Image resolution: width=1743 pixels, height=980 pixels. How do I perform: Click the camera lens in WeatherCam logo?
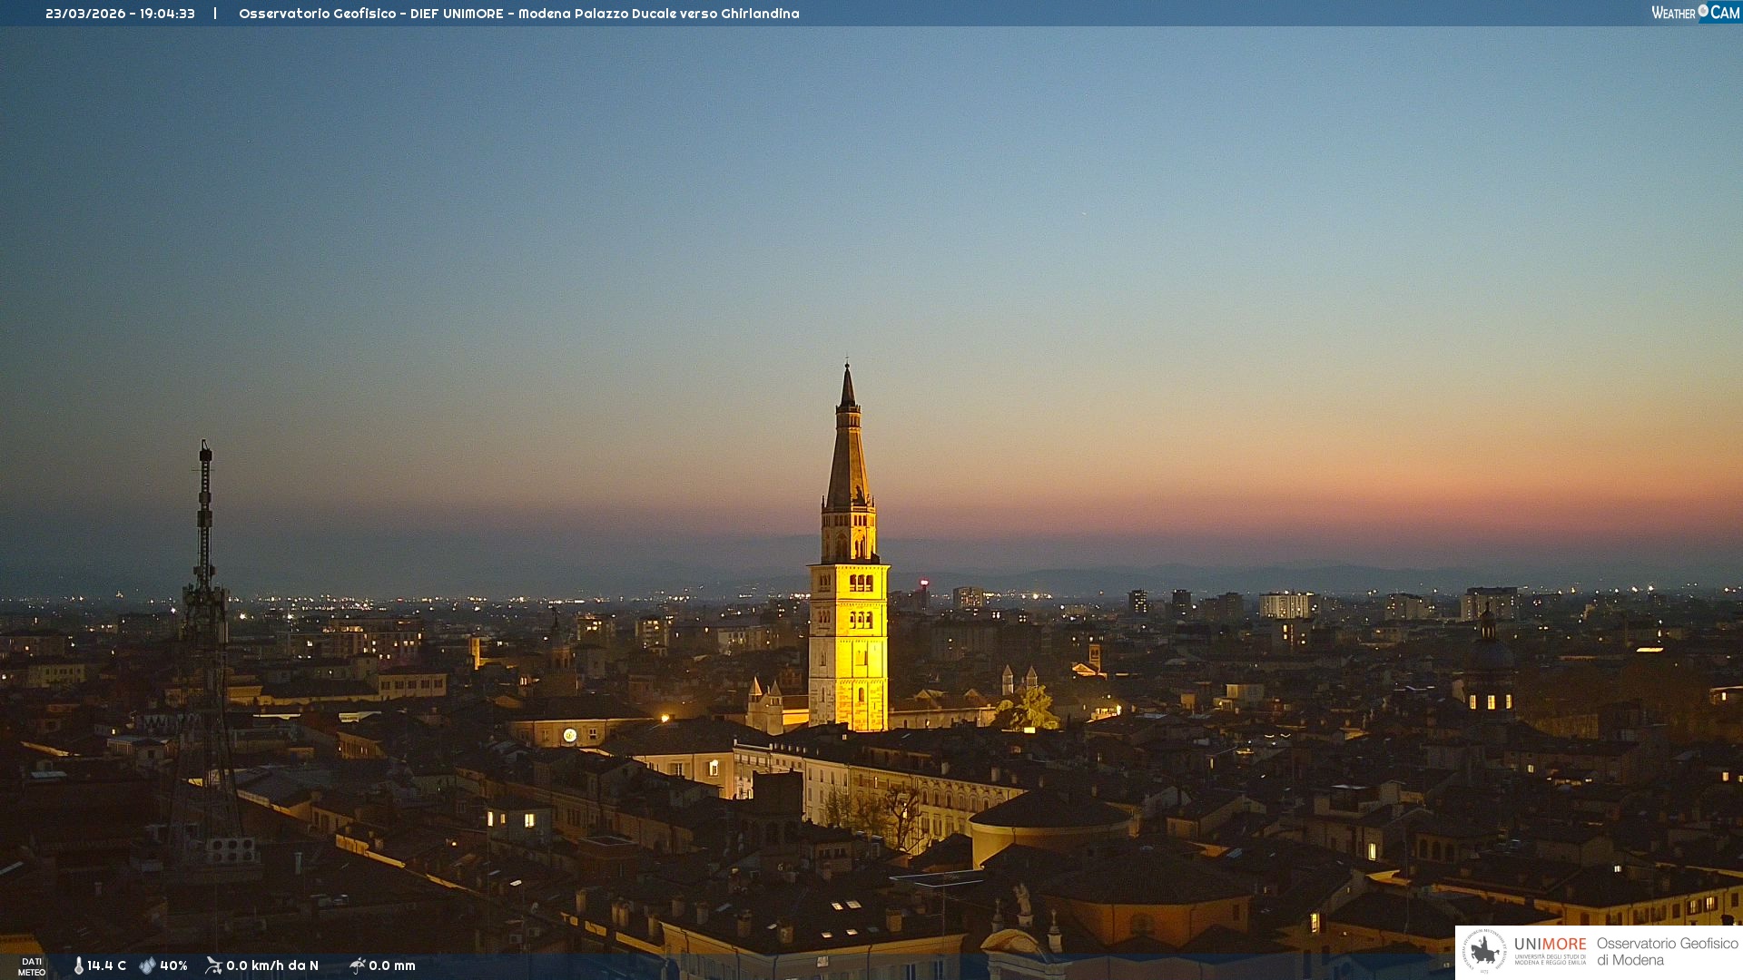pos(1703,11)
